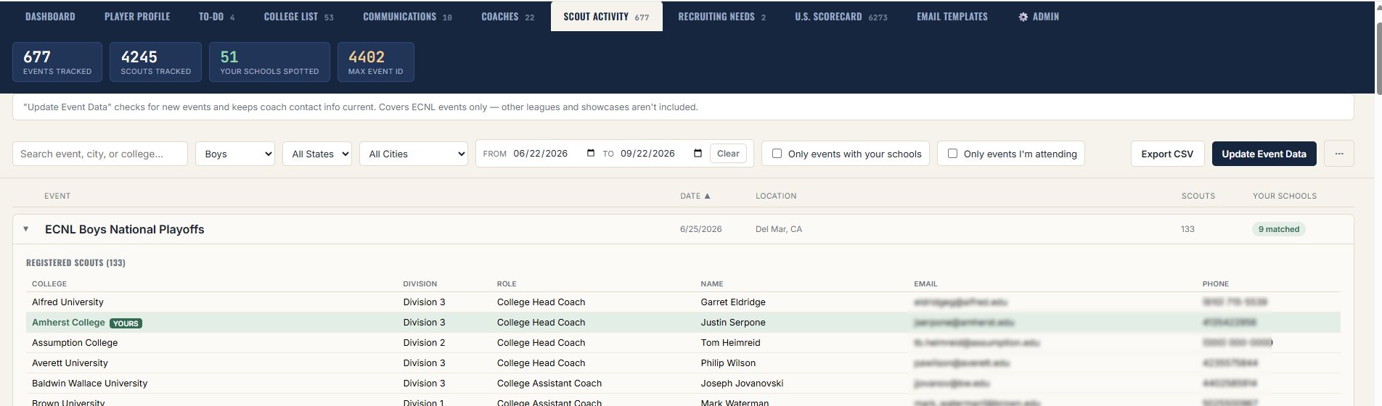
Task: Select the Assumption College row
Action: point(683,343)
